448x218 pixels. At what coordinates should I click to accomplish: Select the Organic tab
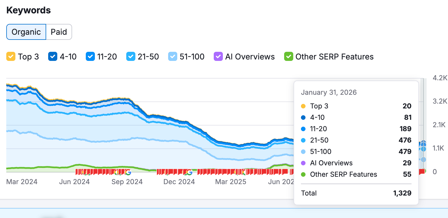(26, 32)
